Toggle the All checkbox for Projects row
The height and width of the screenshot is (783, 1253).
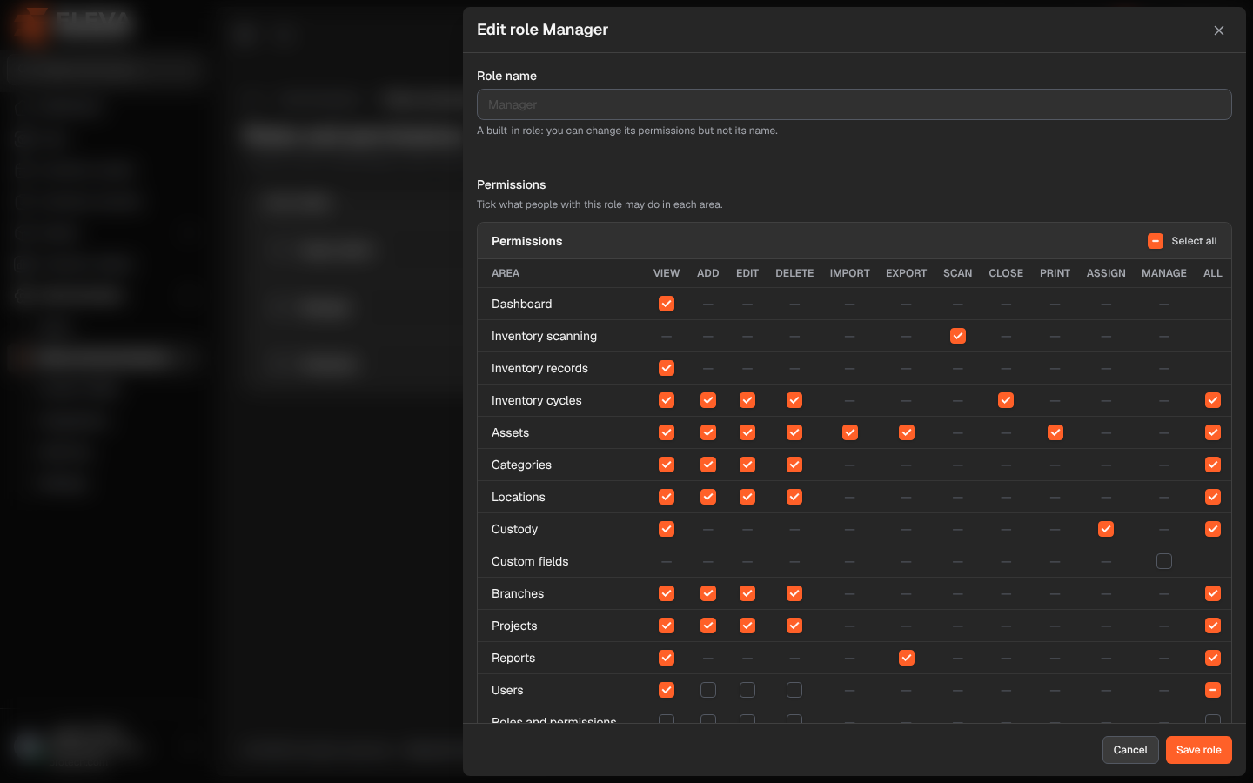(1213, 626)
